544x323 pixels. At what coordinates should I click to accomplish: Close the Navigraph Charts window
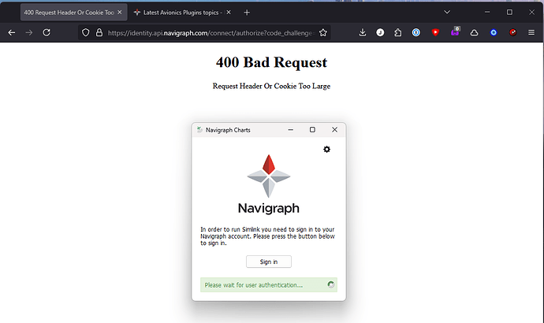point(334,130)
